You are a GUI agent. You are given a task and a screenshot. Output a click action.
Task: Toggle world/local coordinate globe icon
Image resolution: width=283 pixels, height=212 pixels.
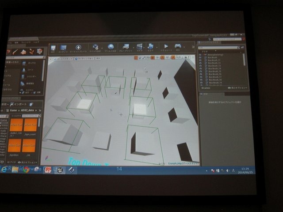(x=148, y=58)
